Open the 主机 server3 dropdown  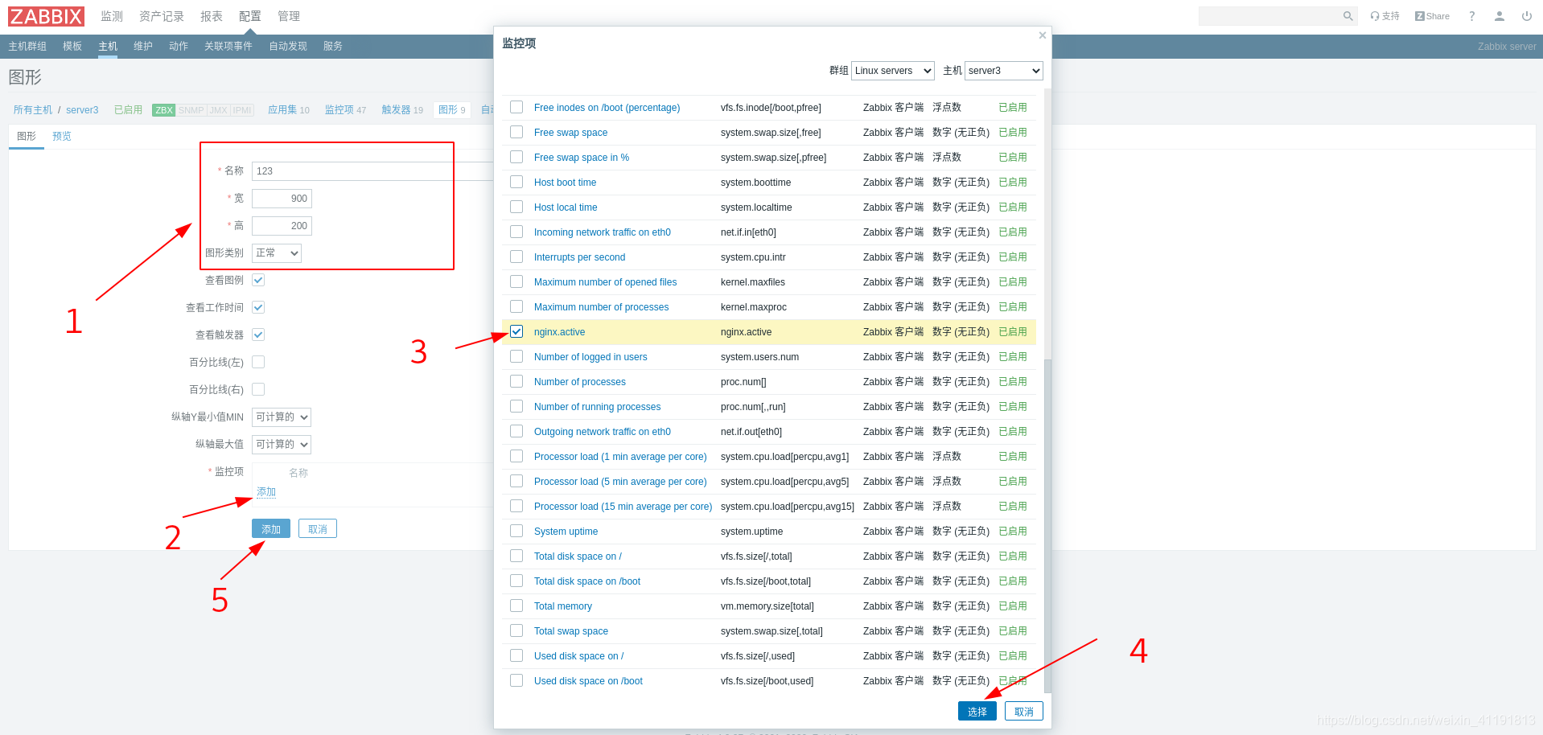pos(1004,71)
